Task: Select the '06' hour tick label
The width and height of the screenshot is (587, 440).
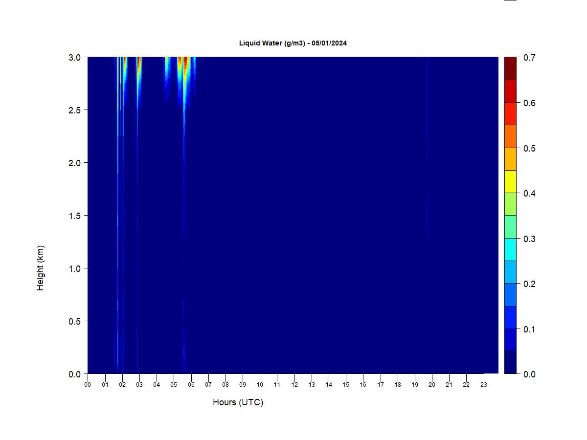Action: (x=191, y=385)
